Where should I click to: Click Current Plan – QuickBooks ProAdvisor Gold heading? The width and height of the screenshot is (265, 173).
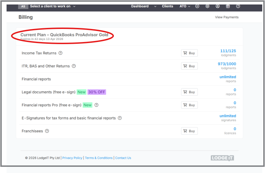point(64,35)
